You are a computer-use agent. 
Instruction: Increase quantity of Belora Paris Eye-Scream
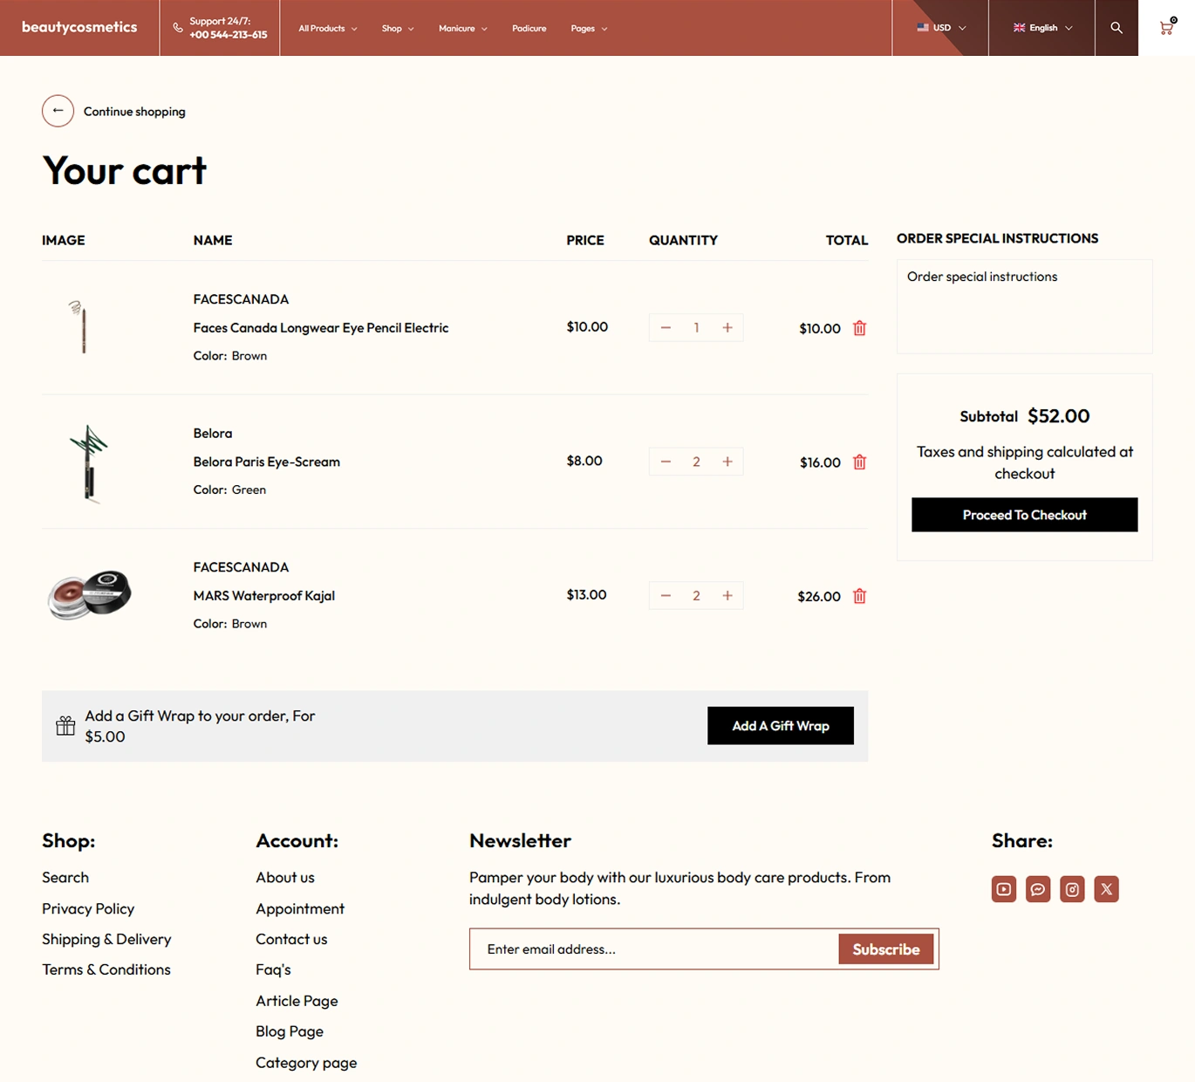(727, 462)
